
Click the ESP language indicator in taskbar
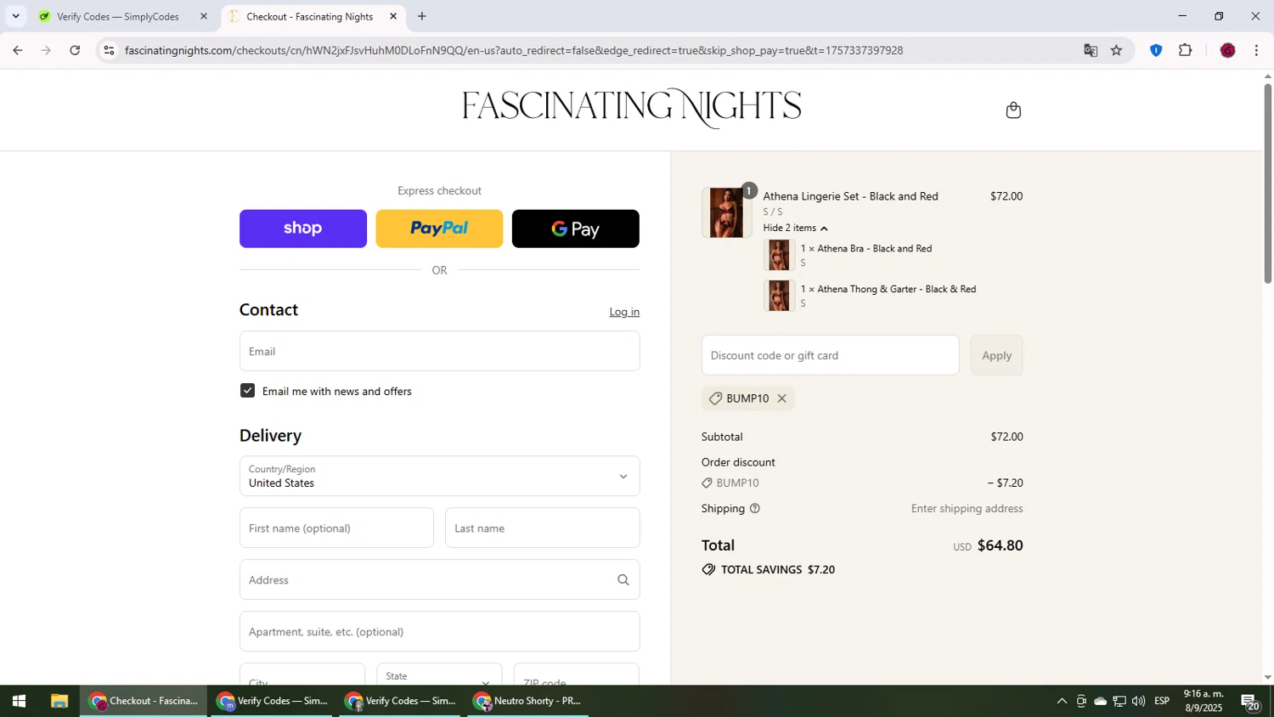1161,701
